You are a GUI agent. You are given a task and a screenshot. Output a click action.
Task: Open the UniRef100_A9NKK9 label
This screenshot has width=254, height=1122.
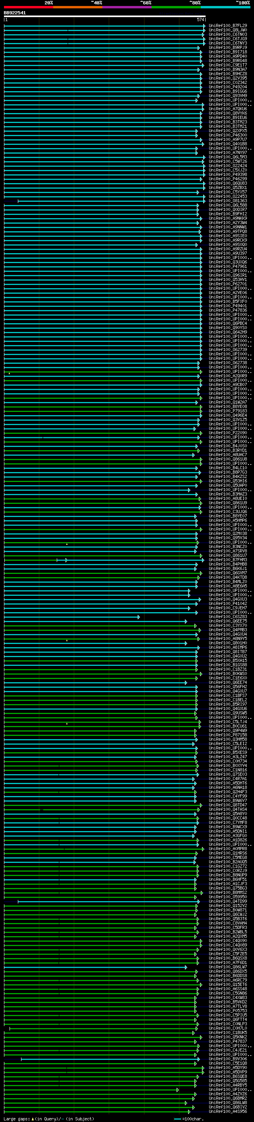pos(227,218)
